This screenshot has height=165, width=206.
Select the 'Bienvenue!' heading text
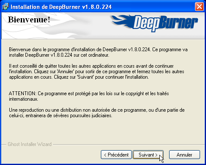(x=29, y=19)
